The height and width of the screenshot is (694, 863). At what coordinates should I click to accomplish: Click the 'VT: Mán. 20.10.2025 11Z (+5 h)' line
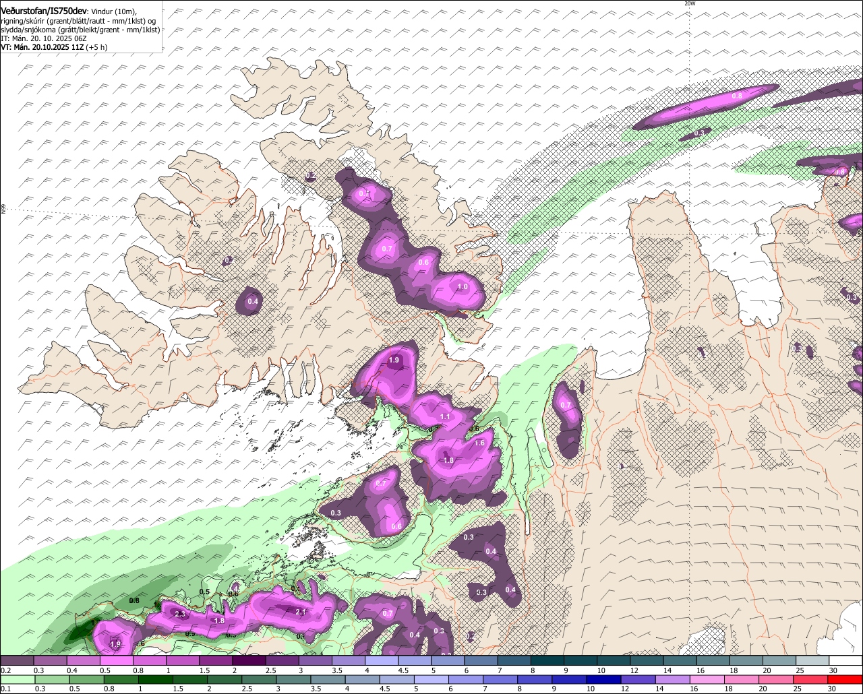tap(55, 47)
